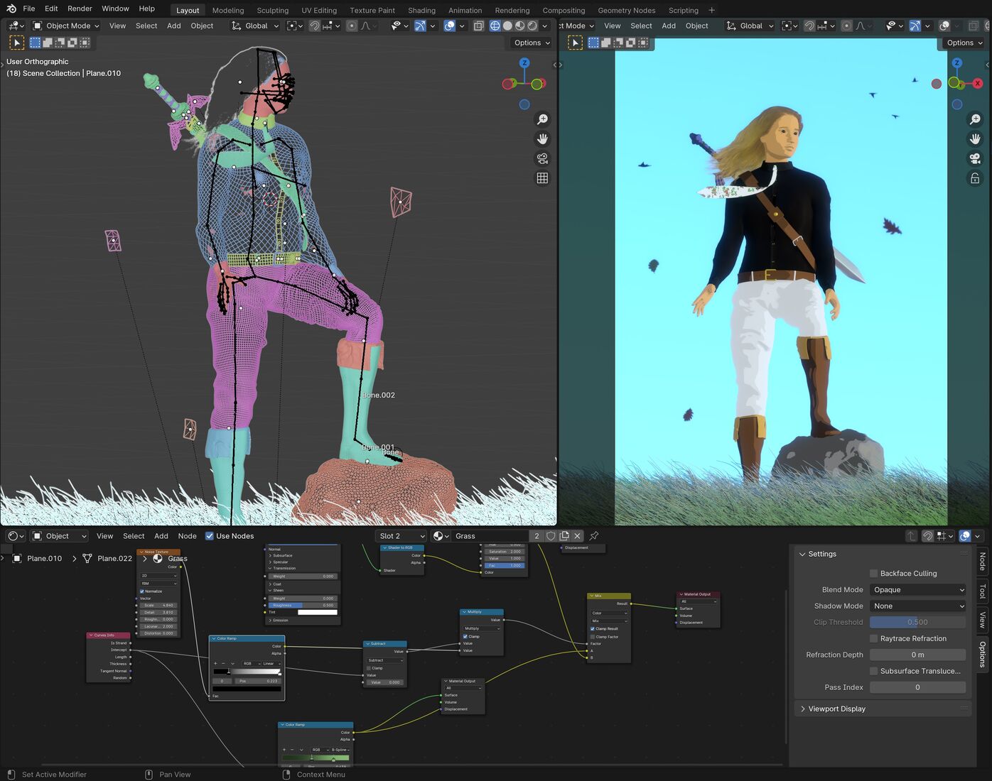Click the Plane.022 breadcrumb in node editor

[108, 559]
